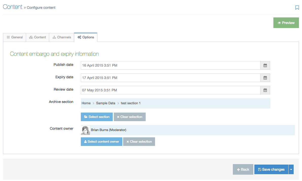Click the Select section button

[97, 117]
